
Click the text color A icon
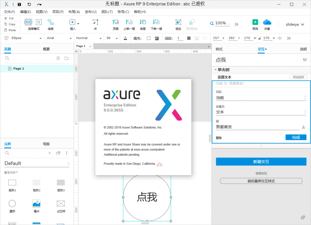click(x=125, y=38)
